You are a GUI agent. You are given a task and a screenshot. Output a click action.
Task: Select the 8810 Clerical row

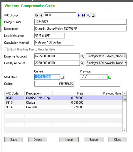click(x=64, y=102)
